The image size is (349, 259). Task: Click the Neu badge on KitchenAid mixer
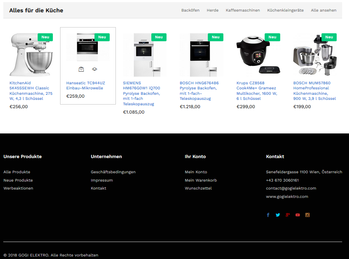click(x=45, y=37)
